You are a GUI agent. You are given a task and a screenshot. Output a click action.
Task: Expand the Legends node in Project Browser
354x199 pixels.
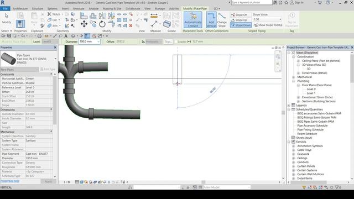click(289, 106)
